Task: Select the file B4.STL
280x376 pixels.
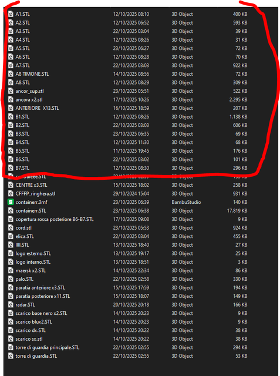Action: 22,142
